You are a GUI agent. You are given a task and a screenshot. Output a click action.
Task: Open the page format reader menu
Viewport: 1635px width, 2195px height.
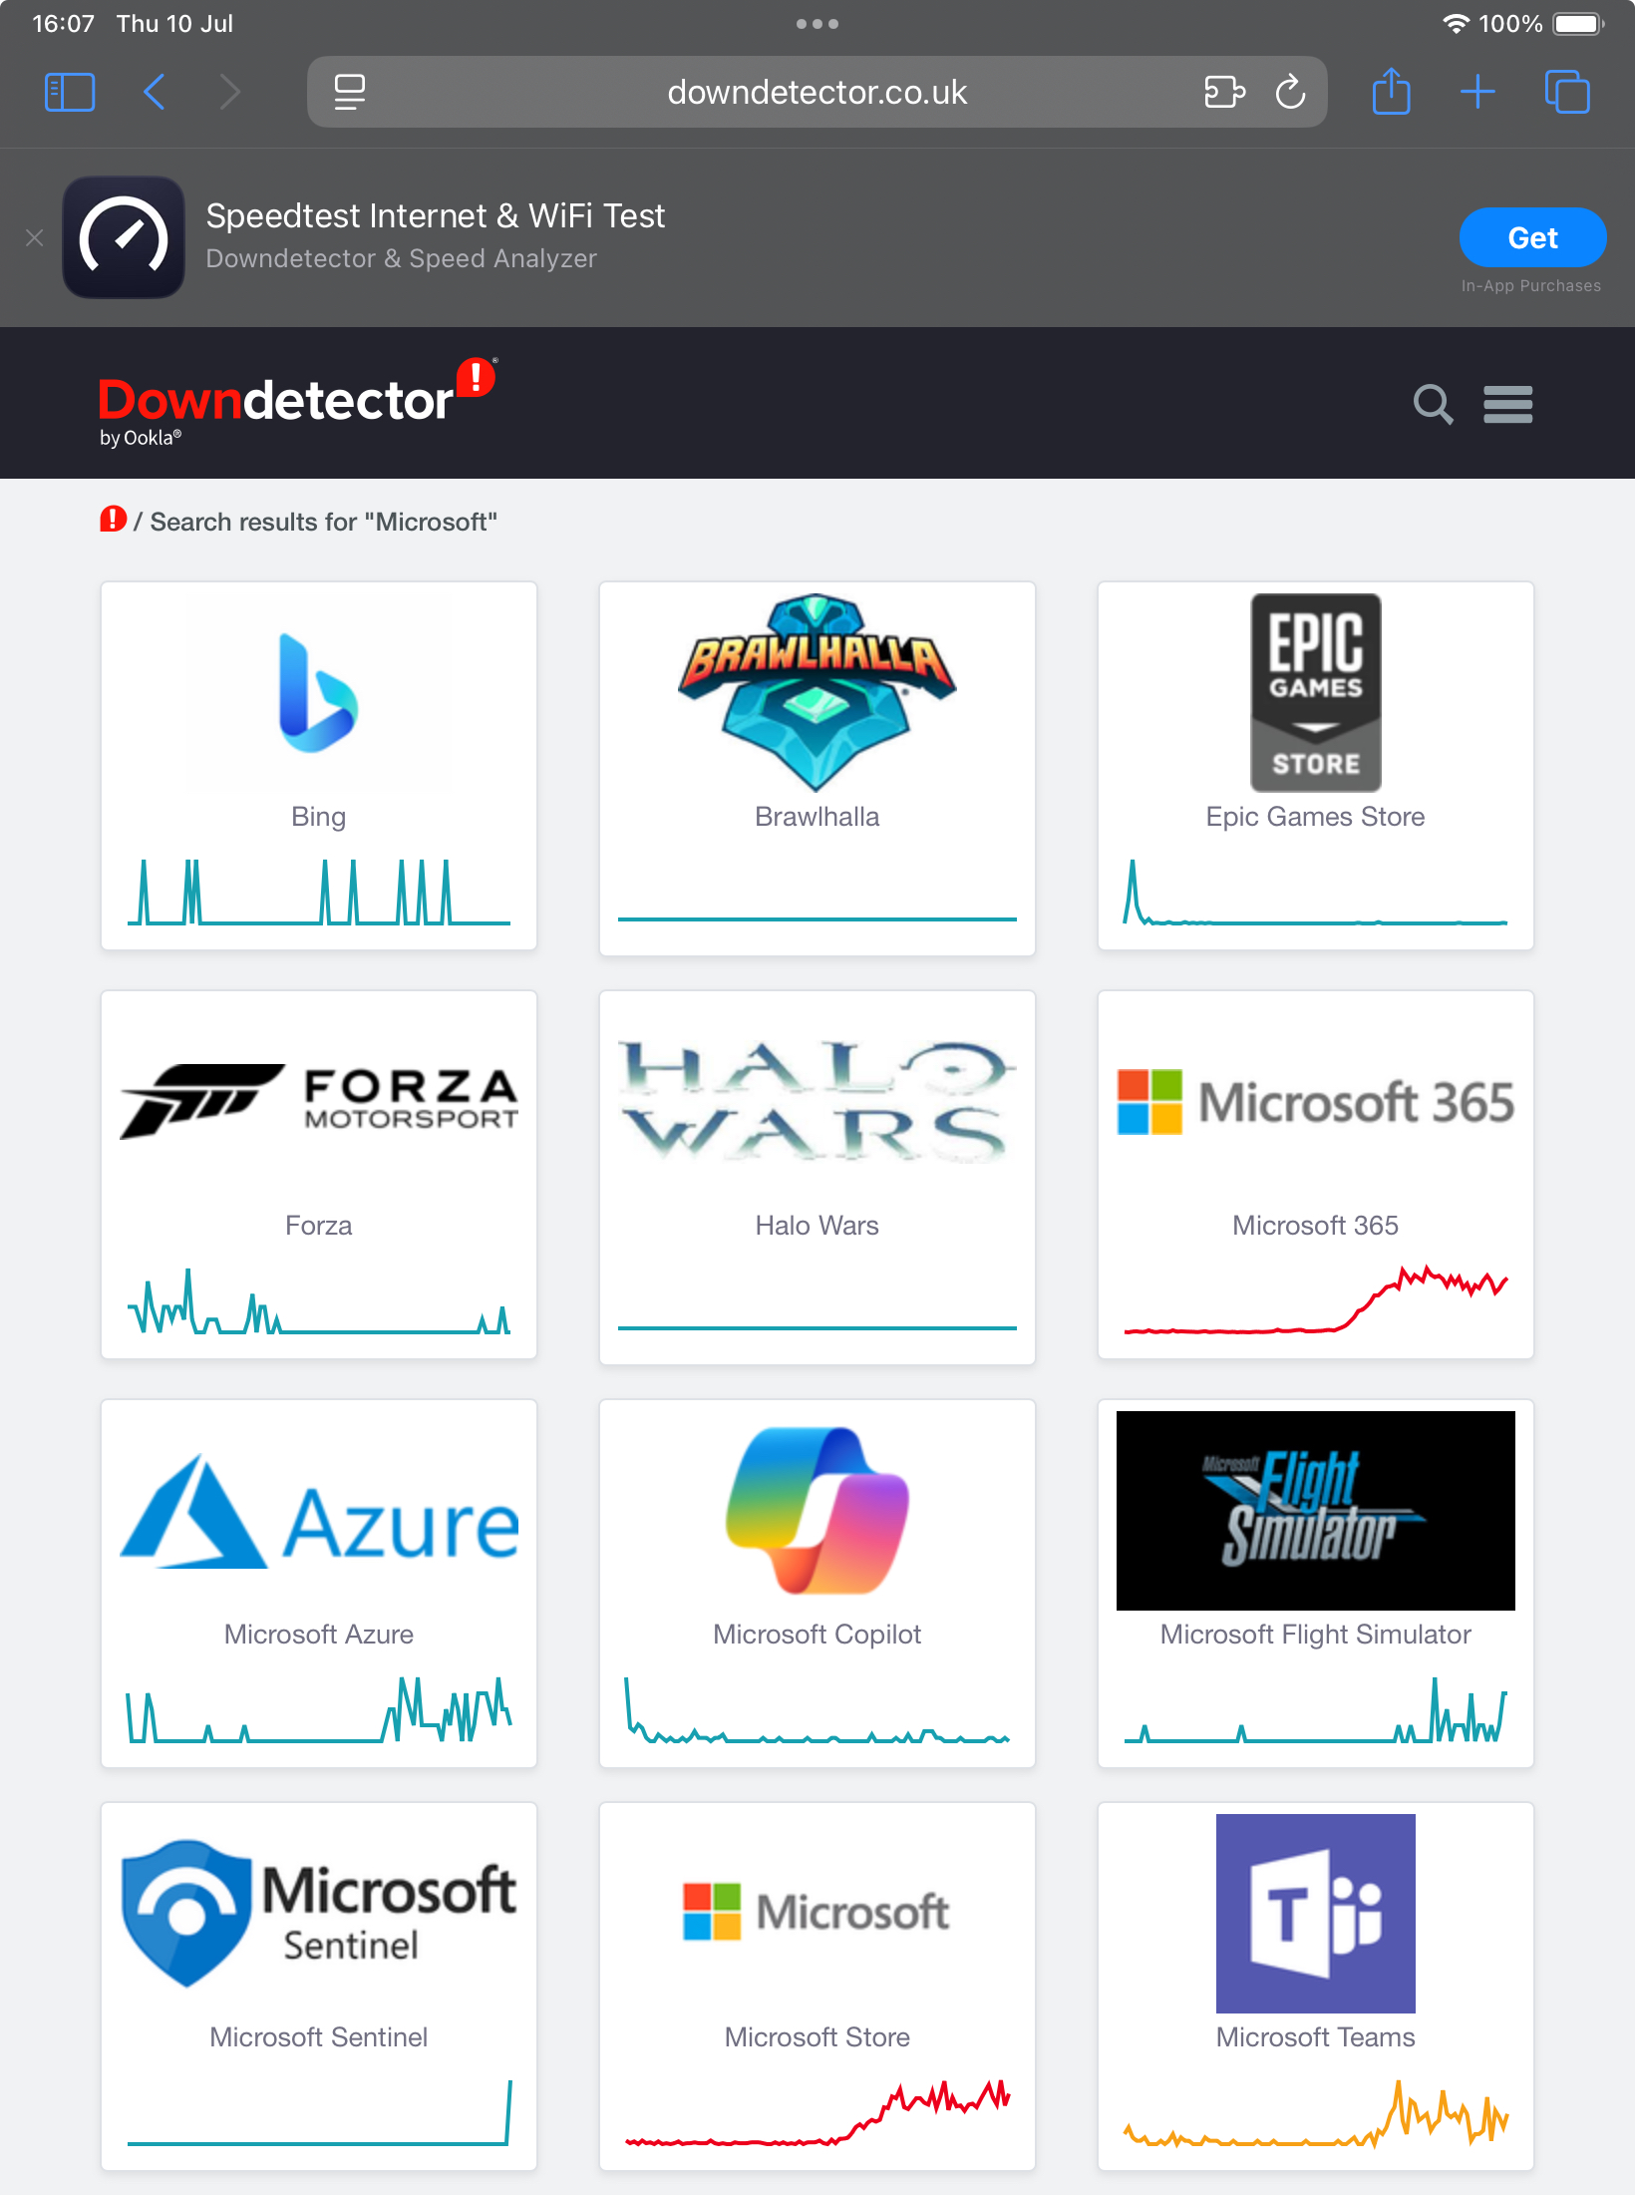pyautogui.click(x=349, y=93)
